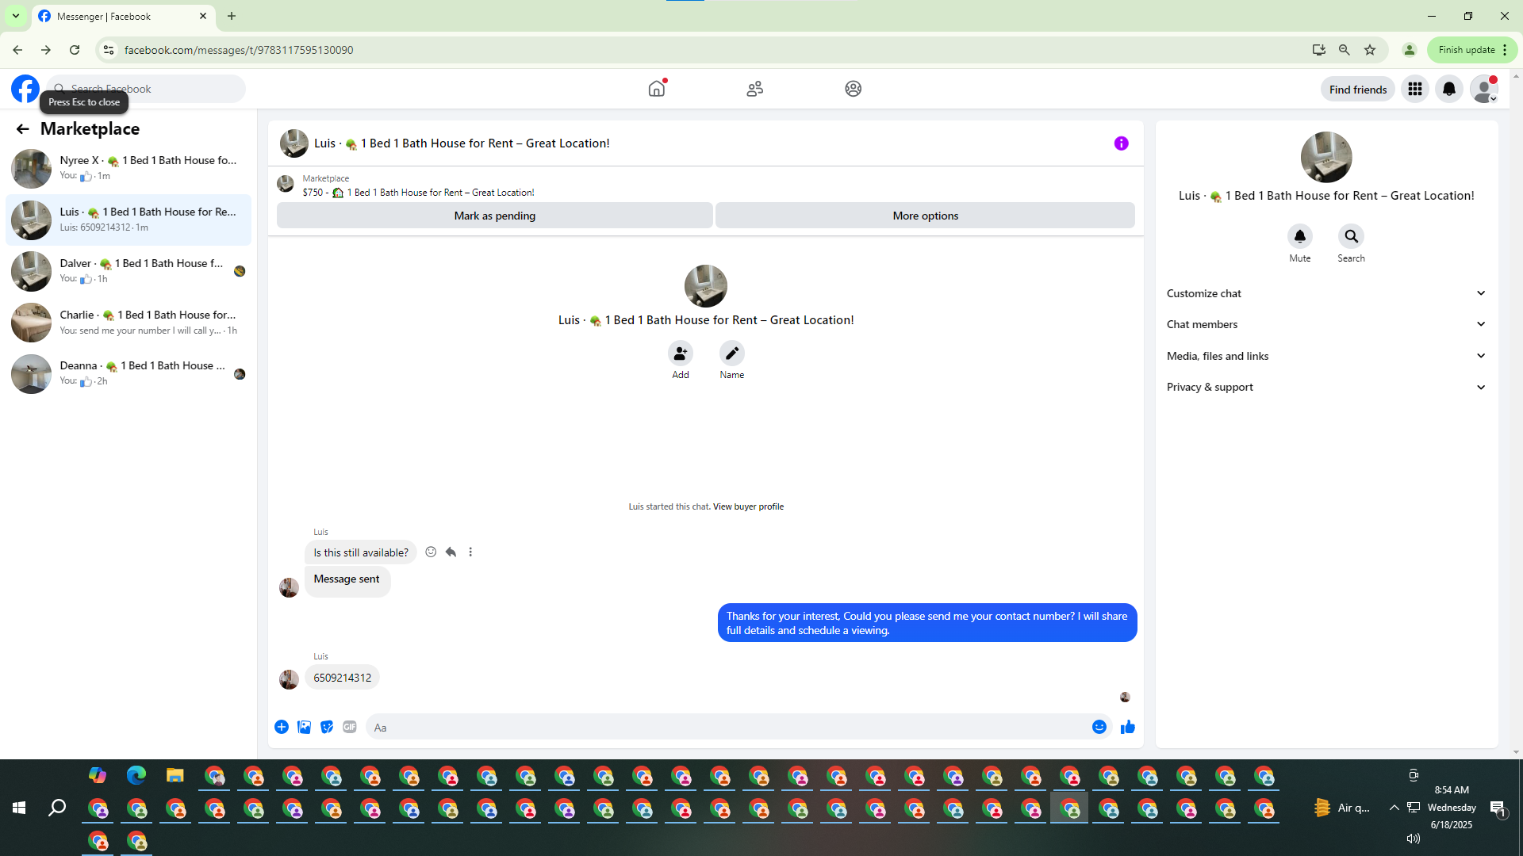The width and height of the screenshot is (1523, 856).
Task: Open the account profile menu
Action: (1483, 90)
